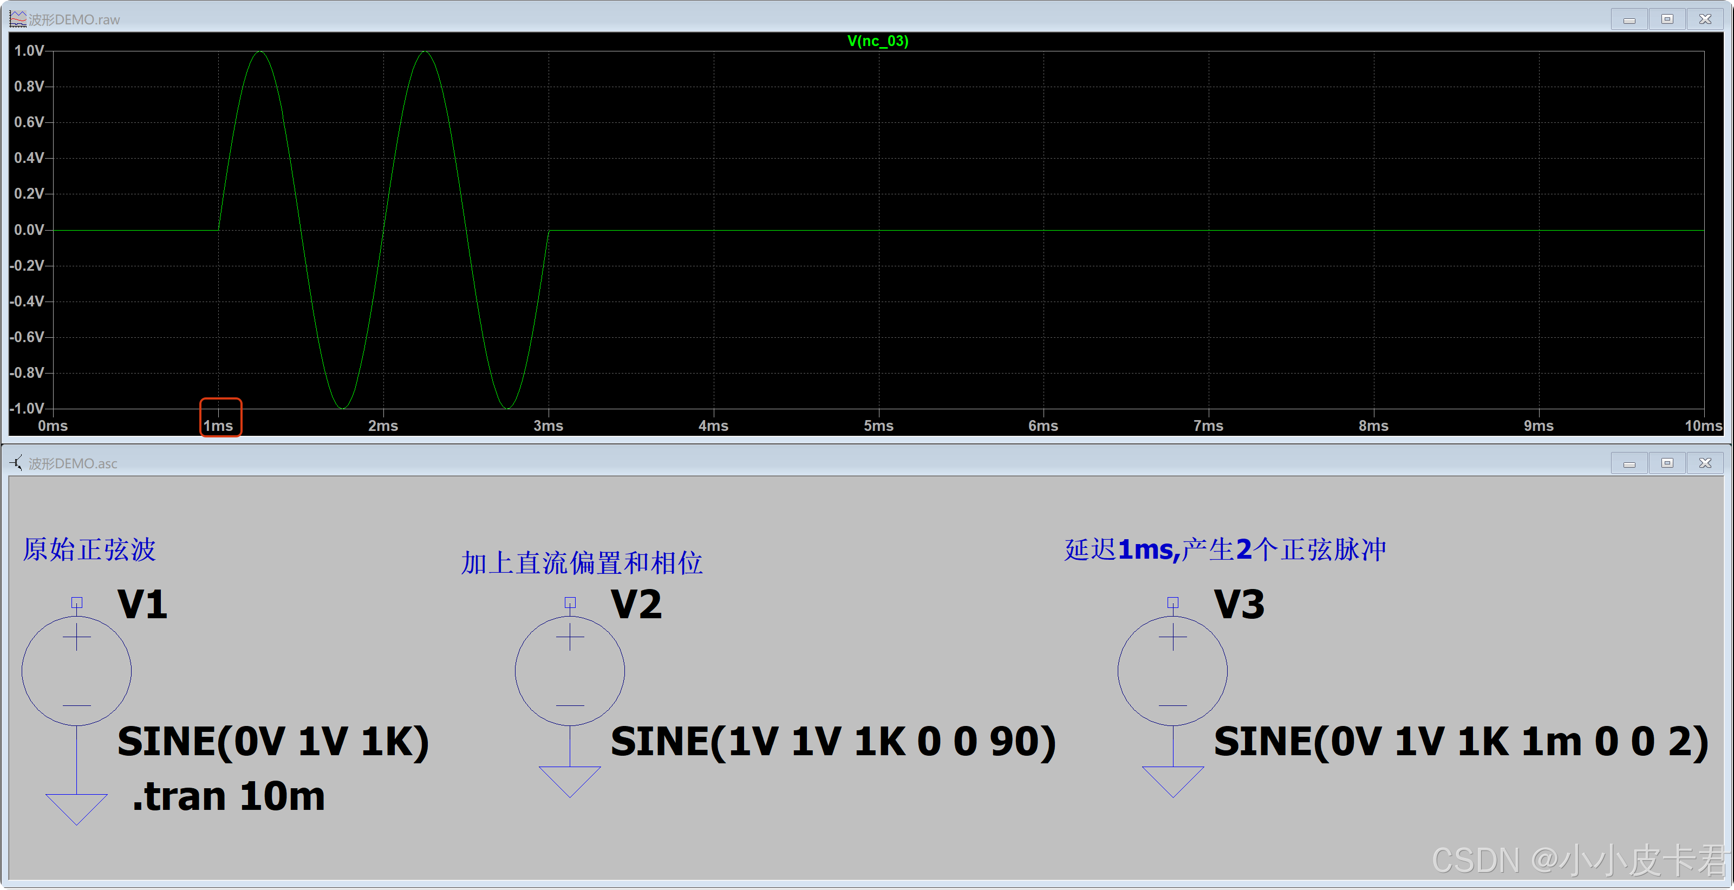Viewport: 1734px width, 890px height.
Task: Click the V2 voltage source symbol
Action: pos(570,671)
